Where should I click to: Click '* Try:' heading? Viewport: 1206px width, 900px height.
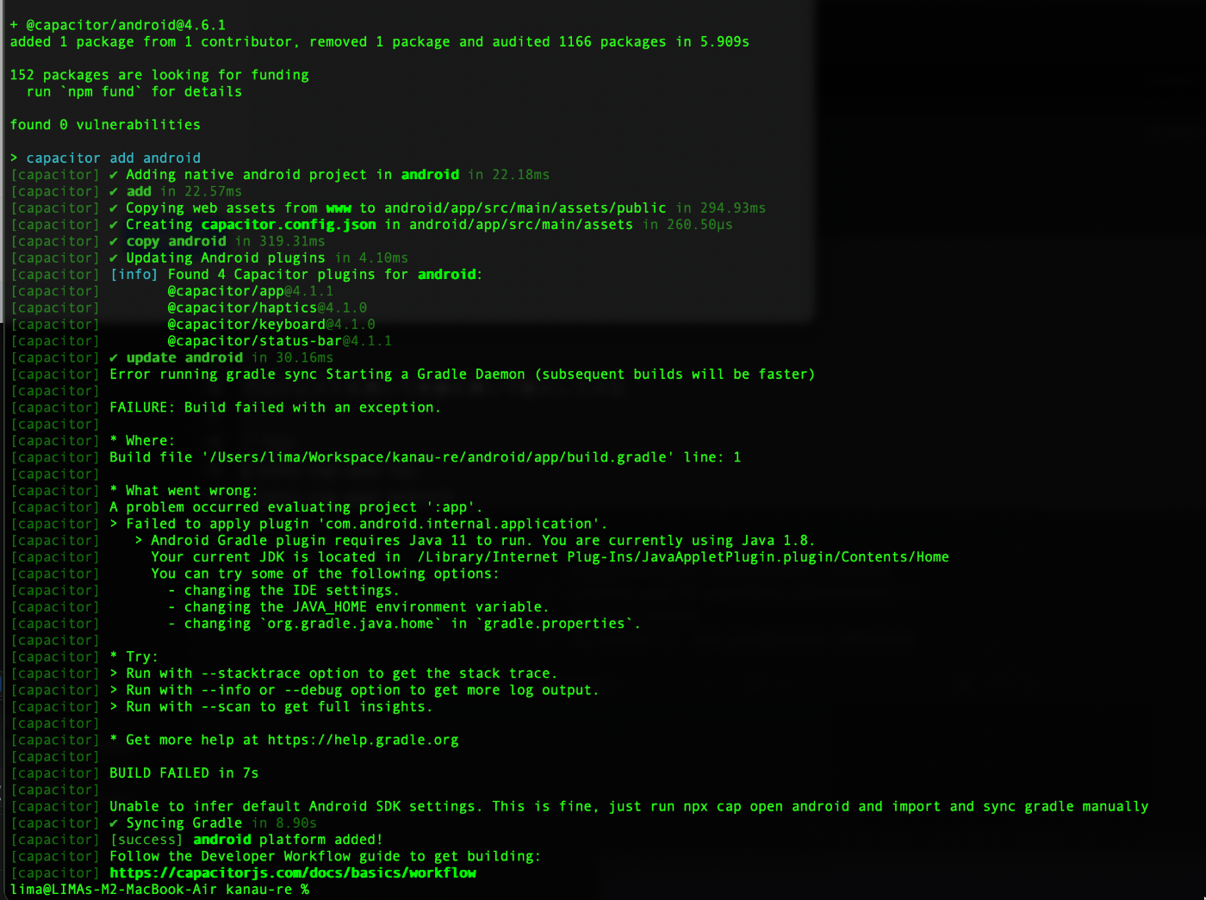tap(134, 657)
